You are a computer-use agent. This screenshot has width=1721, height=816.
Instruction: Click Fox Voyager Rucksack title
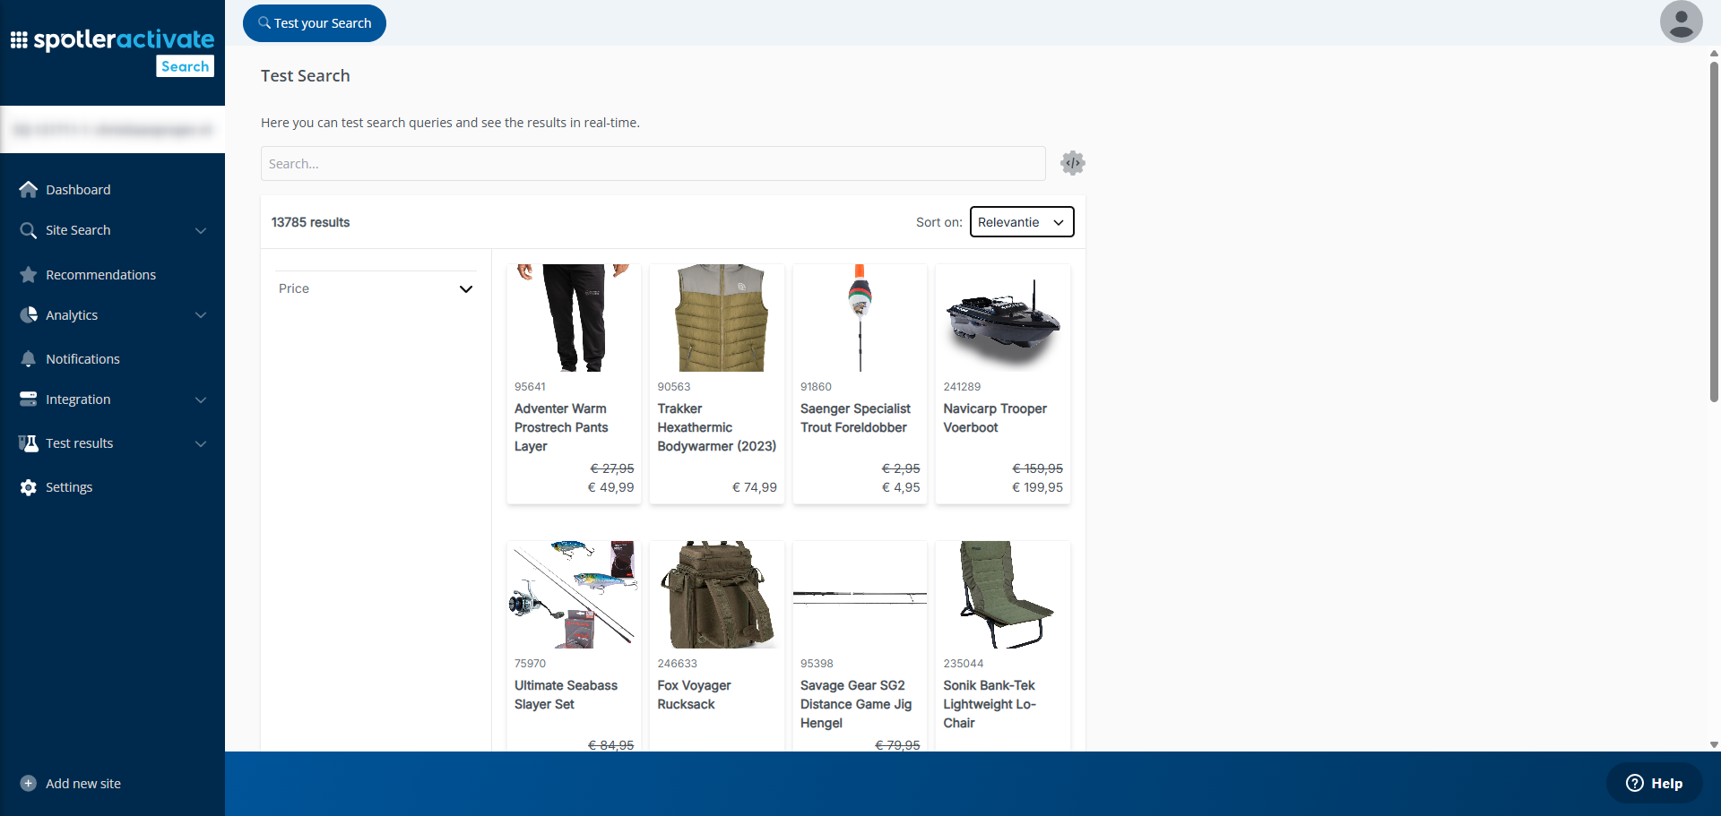[694, 695]
